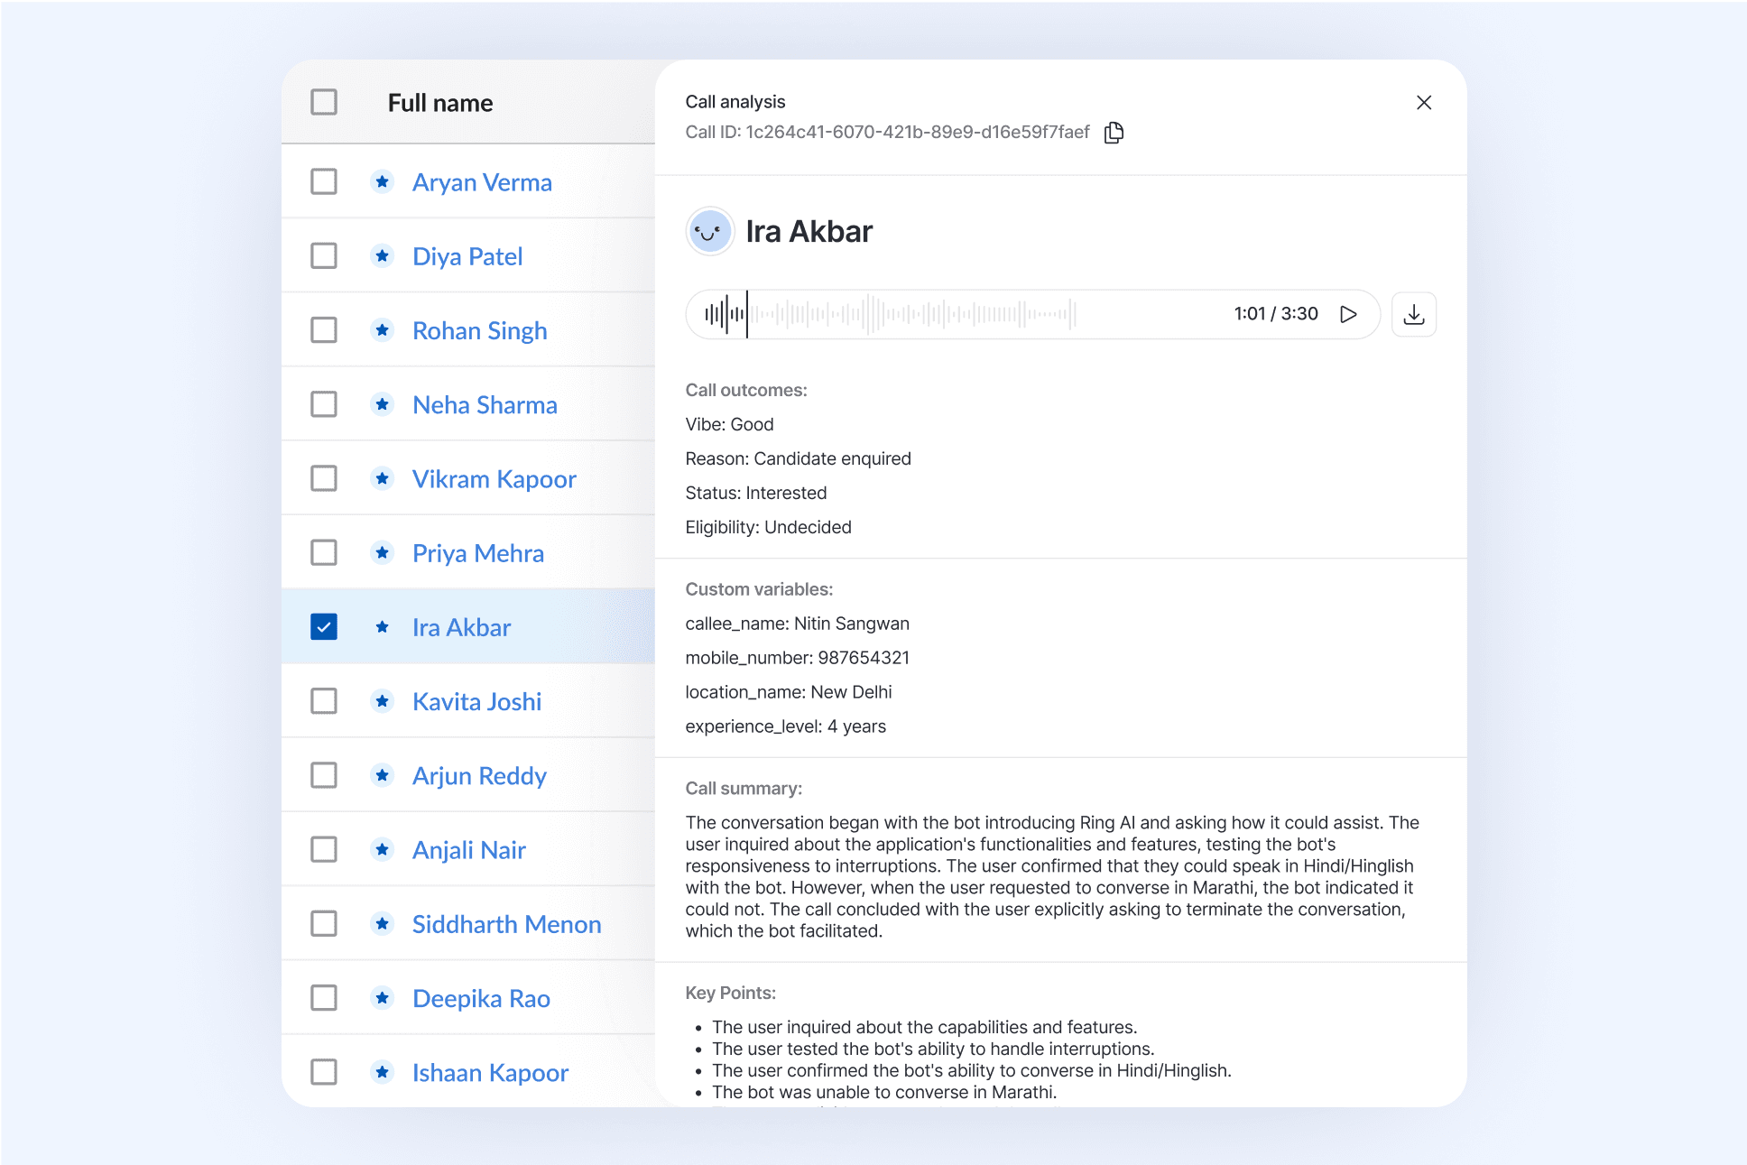Download the call recording
Viewport: 1747px width, 1165px height.
point(1413,314)
